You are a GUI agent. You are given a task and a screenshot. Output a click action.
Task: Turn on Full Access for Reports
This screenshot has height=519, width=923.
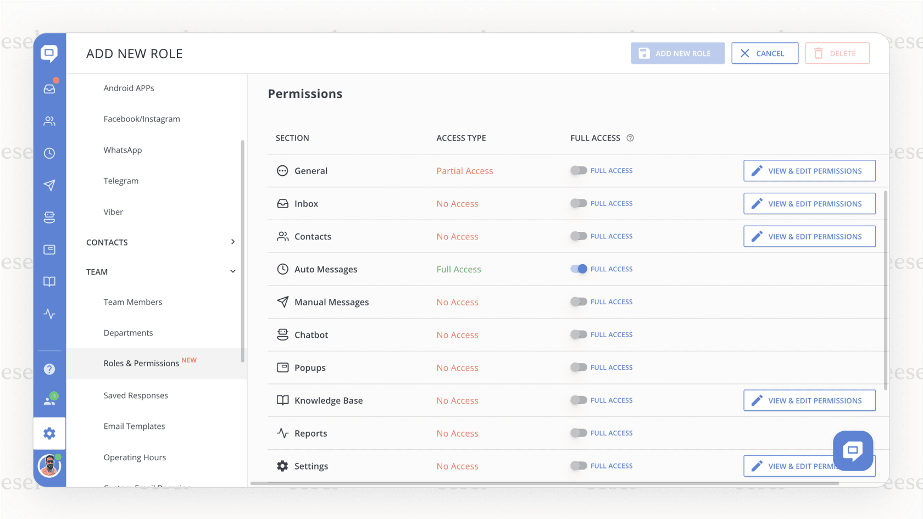coord(579,433)
